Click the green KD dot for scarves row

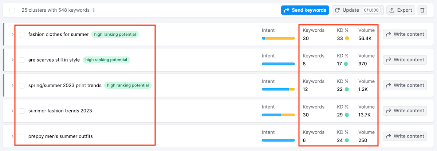tap(346, 64)
